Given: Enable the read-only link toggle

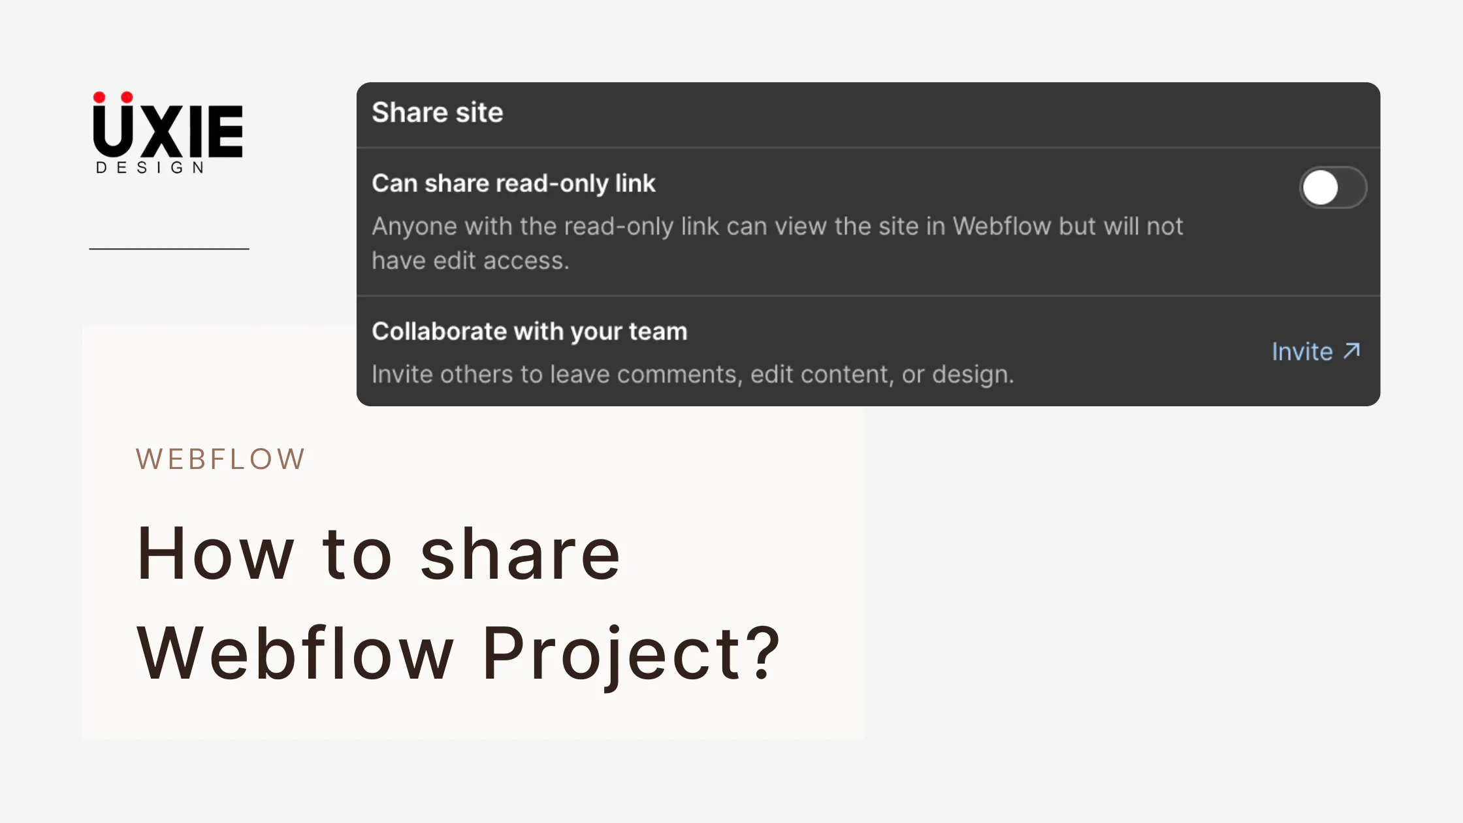Looking at the screenshot, I should click(x=1332, y=187).
